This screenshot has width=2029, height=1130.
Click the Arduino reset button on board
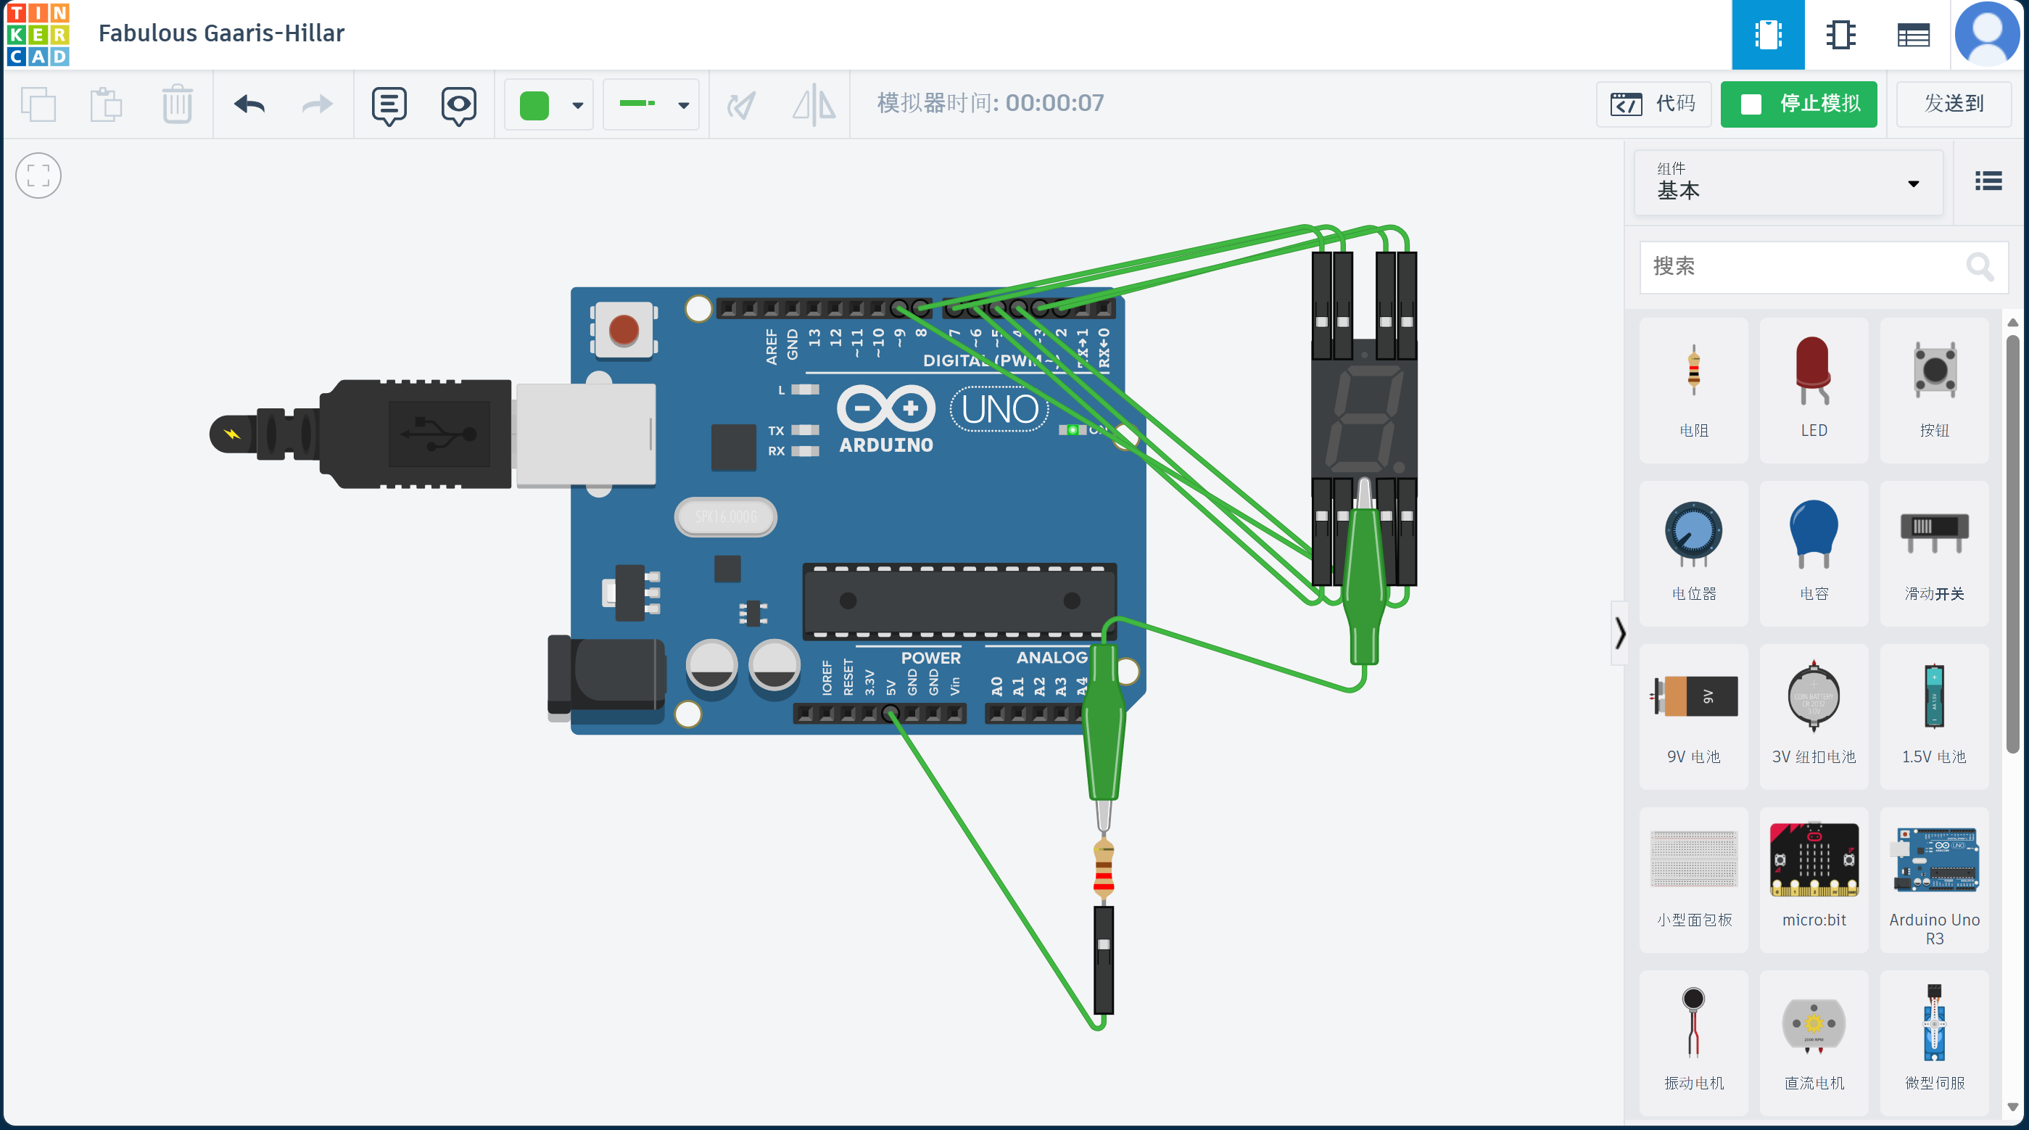(x=623, y=330)
